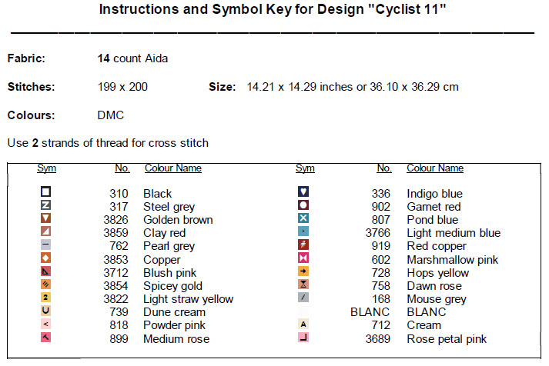Click the left 'Sym' column header
Viewport: 549px width, 366px height.
tap(46, 168)
